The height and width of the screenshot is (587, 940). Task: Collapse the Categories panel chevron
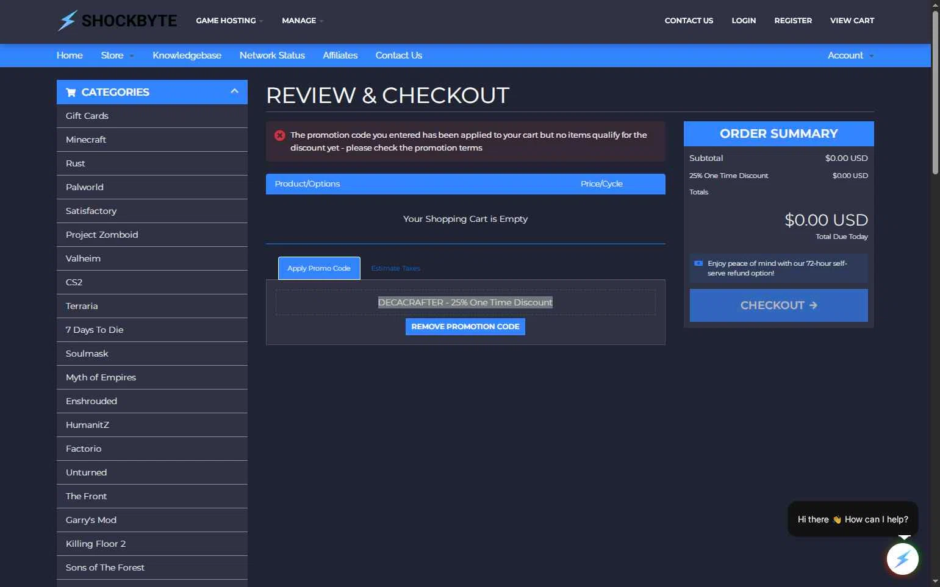234,91
